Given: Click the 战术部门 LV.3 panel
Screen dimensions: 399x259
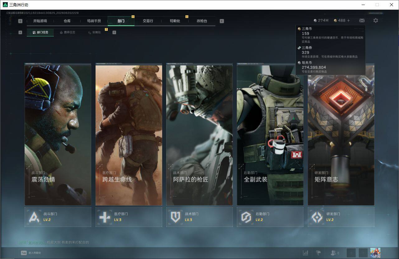Looking at the screenshot, I should point(199,217).
